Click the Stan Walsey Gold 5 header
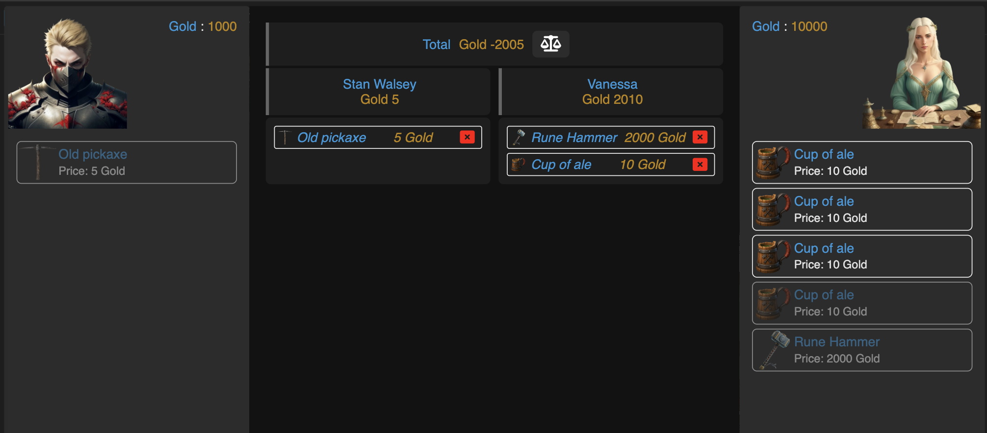The width and height of the screenshot is (987, 433). [378, 92]
